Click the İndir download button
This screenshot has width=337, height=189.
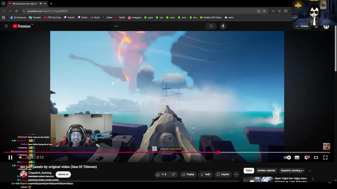tap(205, 174)
